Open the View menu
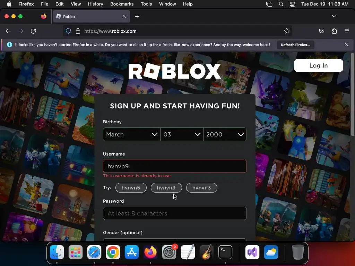355x266 pixels. 76,4
